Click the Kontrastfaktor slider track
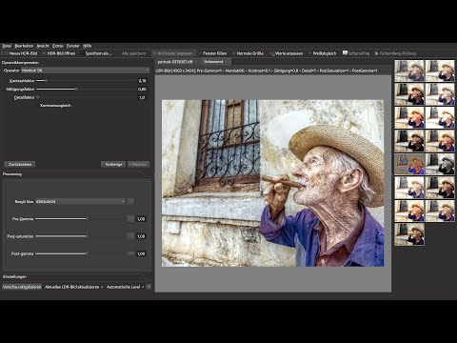This screenshot has width=457, height=343. click(86, 81)
